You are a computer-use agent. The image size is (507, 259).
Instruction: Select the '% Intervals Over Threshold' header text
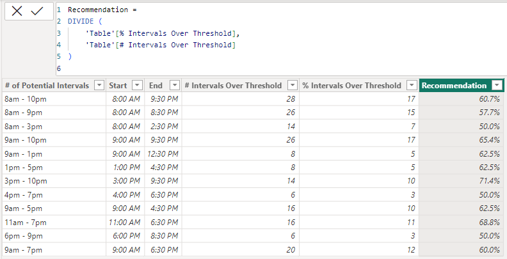tap(351, 86)
